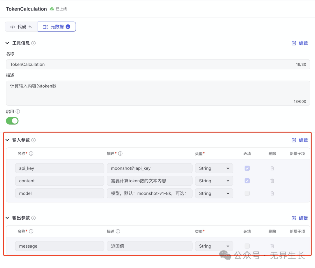The width and height of the screenshot is (315, 268).
Task: Click the trash icon for message row
Action: (x=272, y=246)
